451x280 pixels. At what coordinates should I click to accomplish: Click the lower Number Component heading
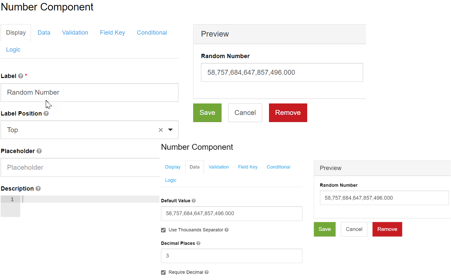coord(197,147)
